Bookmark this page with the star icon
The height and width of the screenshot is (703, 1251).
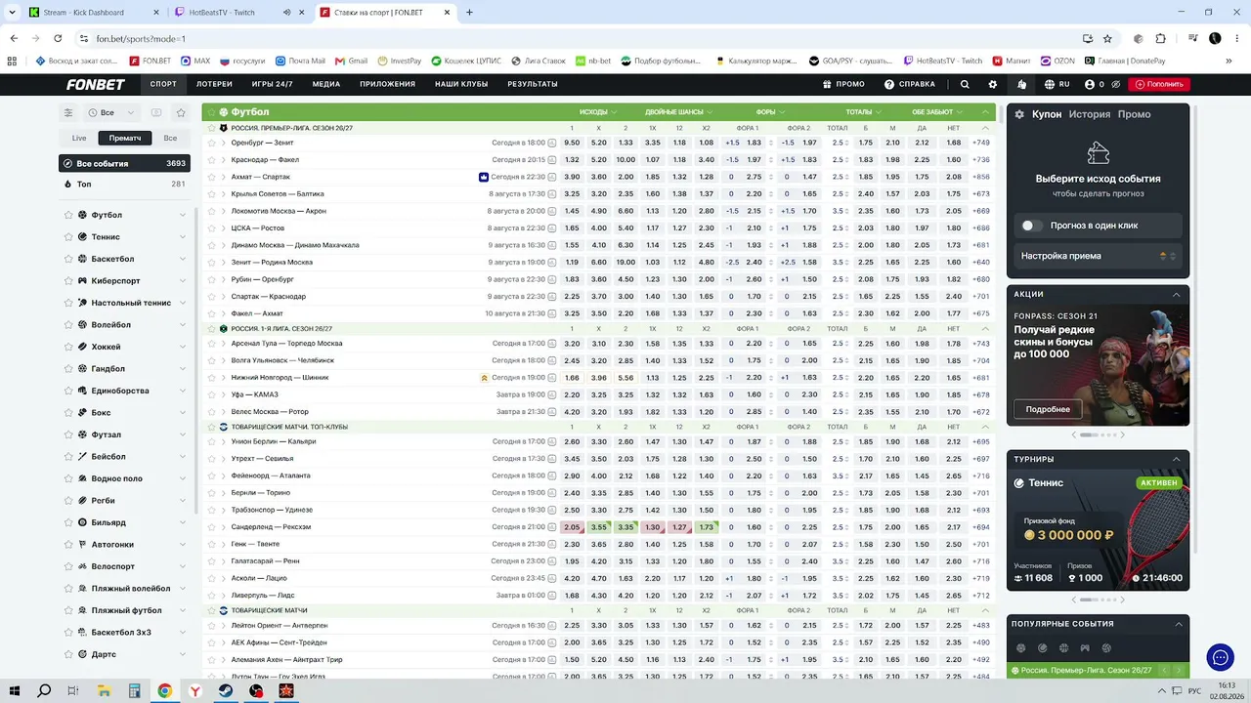pyautogui.click(x=1107, y=38)
